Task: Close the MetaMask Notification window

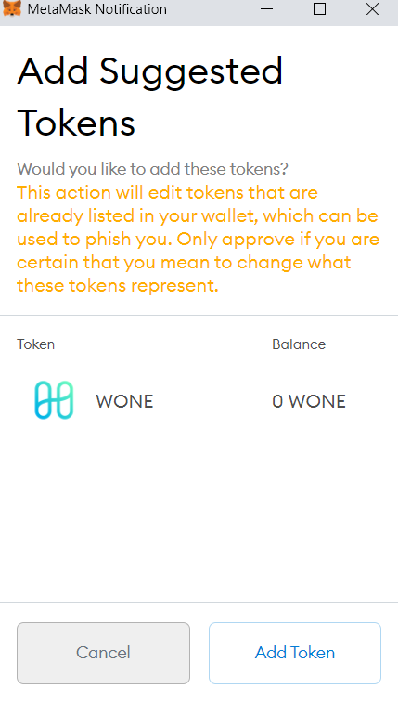Action: (x=372, y=9)
